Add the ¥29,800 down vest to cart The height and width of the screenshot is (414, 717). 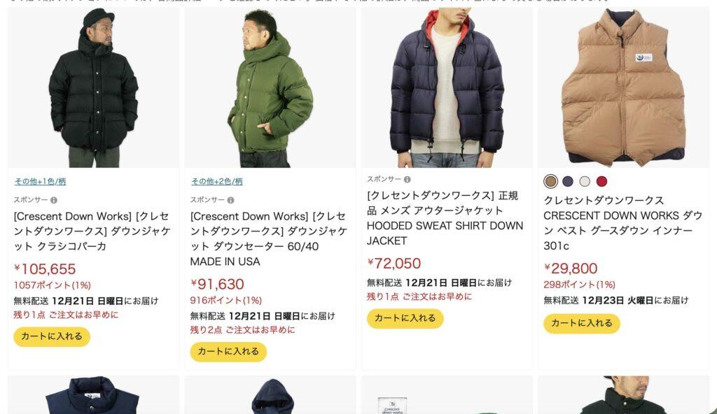[582, 324]
